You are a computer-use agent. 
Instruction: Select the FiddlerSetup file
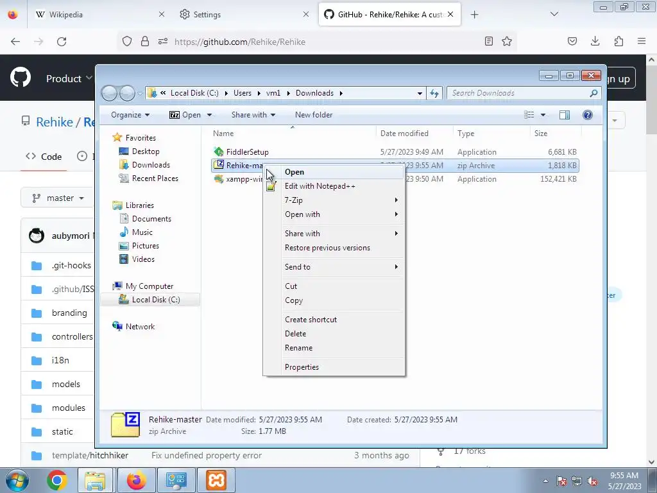tap(247, 152)
